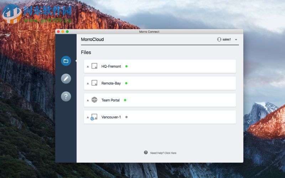The height and width of the screenshot is (178, 285).
Task: Select the Remote-Bay label
Action: tap(111, 83)
